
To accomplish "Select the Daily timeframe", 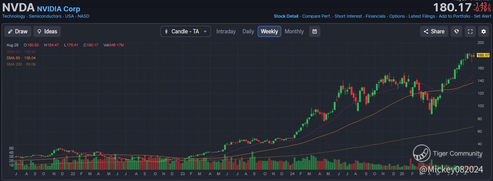I will pos(248,31).
